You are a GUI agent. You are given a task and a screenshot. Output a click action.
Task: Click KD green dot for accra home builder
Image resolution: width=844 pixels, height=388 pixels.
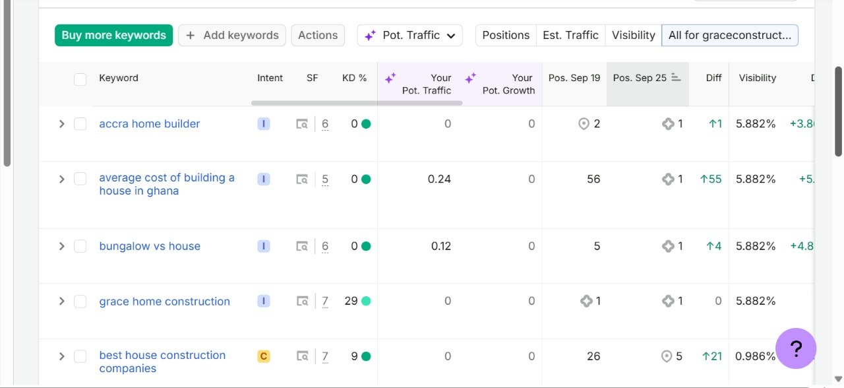tap(366, 123)
